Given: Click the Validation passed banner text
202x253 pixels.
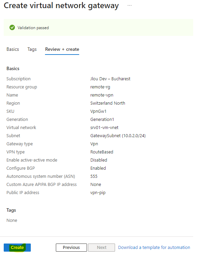Looking at the screenshot, I should (33, 28).
